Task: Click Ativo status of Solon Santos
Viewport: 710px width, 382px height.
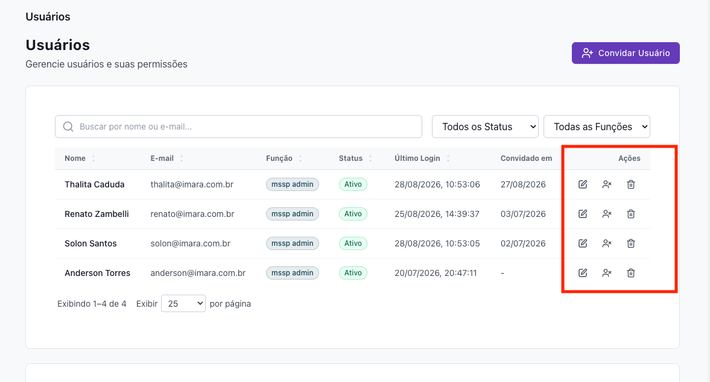Action: [x=353, y=243]
